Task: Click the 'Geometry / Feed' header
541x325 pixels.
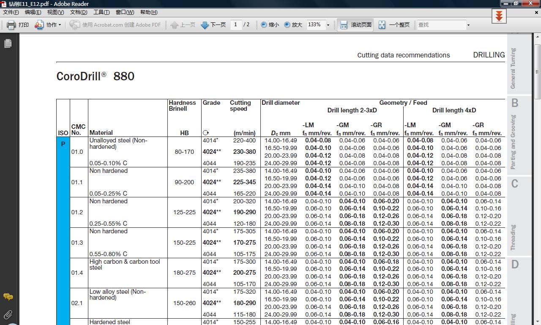Action: [403, 103]
